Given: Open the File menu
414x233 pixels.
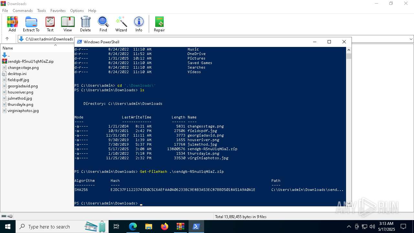Looking at the screenshot, I should click(x=5, y=11).
